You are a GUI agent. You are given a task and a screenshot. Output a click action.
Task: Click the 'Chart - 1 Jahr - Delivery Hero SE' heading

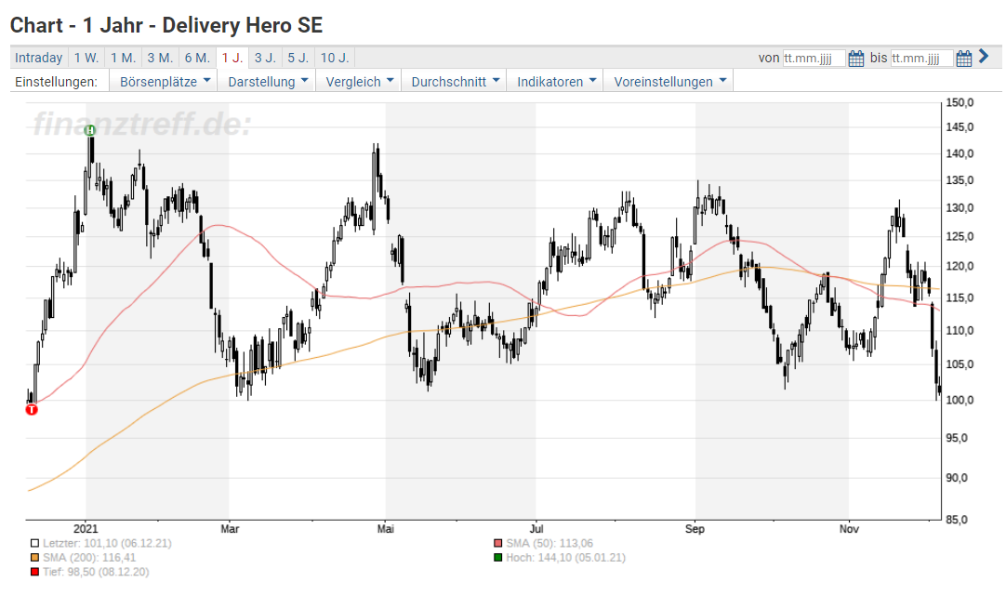tap(166, 25)
